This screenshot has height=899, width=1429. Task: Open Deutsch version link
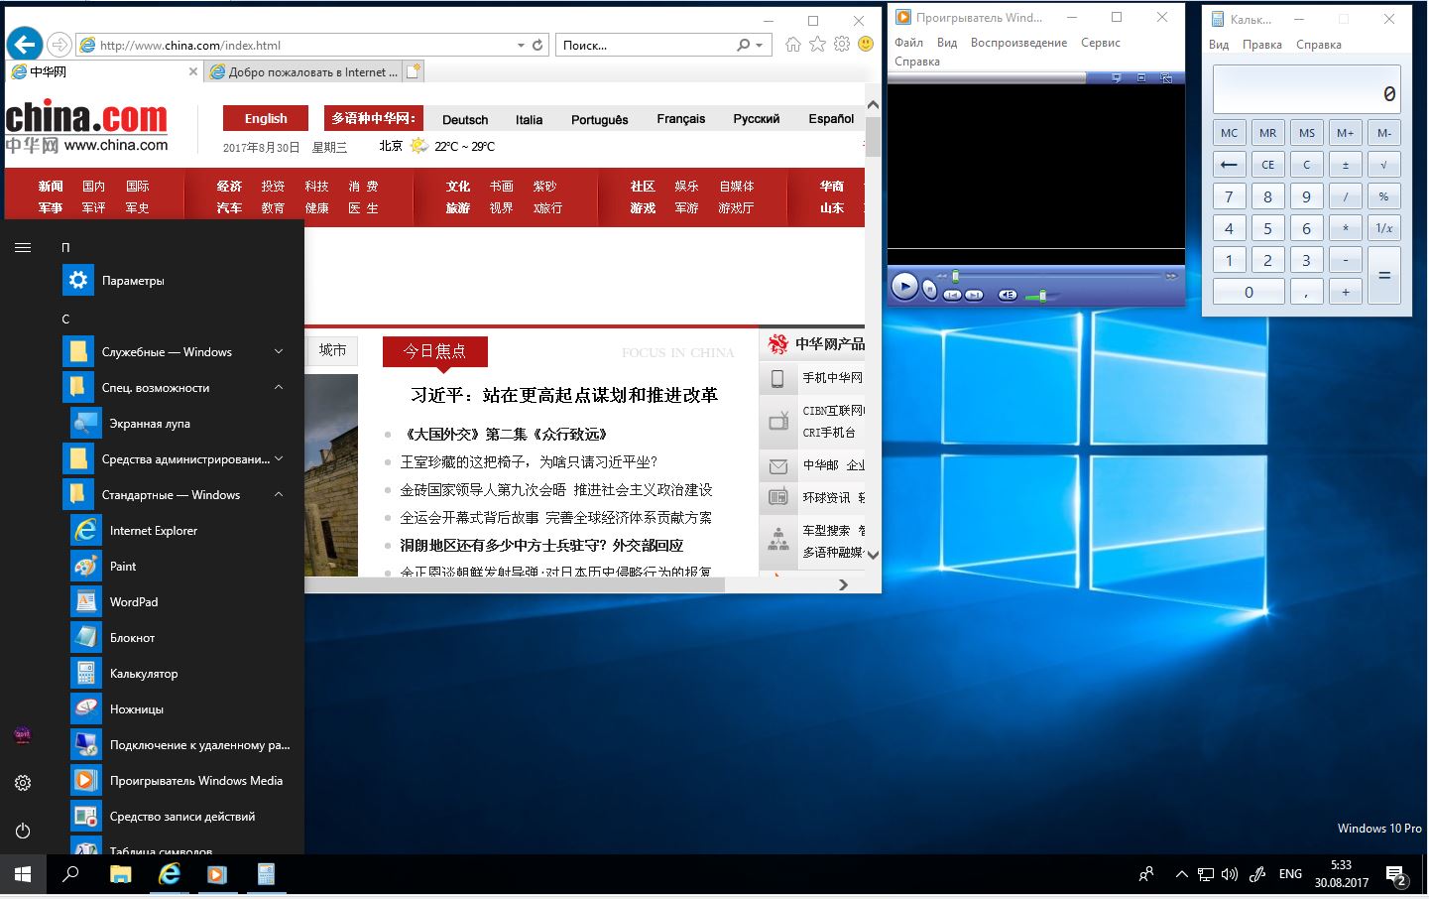[x=465, y=119]
